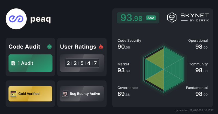
Task: Click the Code Security label
Action: click(x=129, y=41)
